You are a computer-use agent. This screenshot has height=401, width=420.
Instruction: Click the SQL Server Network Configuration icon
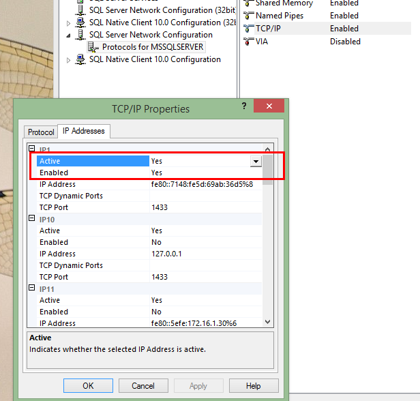80,35
